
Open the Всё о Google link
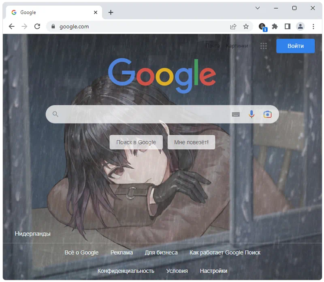pos(81,252)
